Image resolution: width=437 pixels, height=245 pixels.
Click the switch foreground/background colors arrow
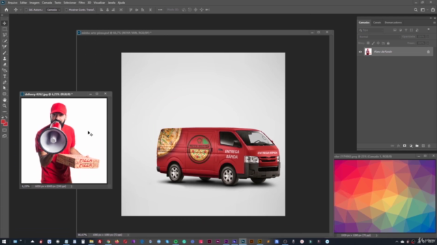point(6,117)
